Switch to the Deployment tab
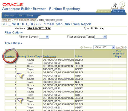This screenshot has width=128, height=111. (x=103, y=11)
